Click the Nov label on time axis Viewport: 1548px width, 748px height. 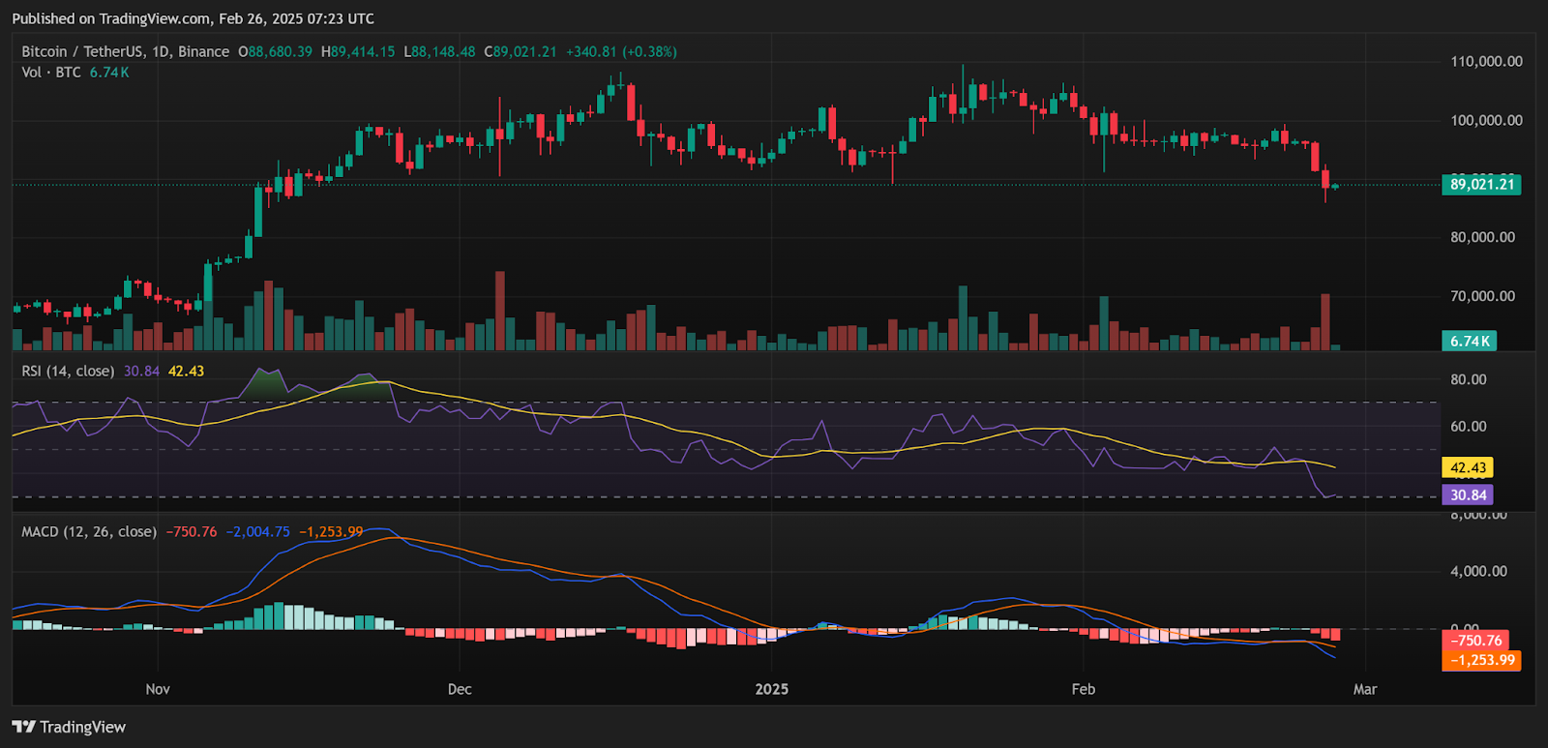point(158,689)
